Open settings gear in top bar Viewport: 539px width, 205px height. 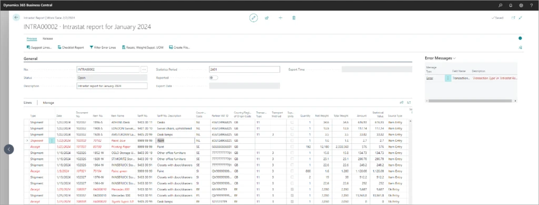pos(521,5)
